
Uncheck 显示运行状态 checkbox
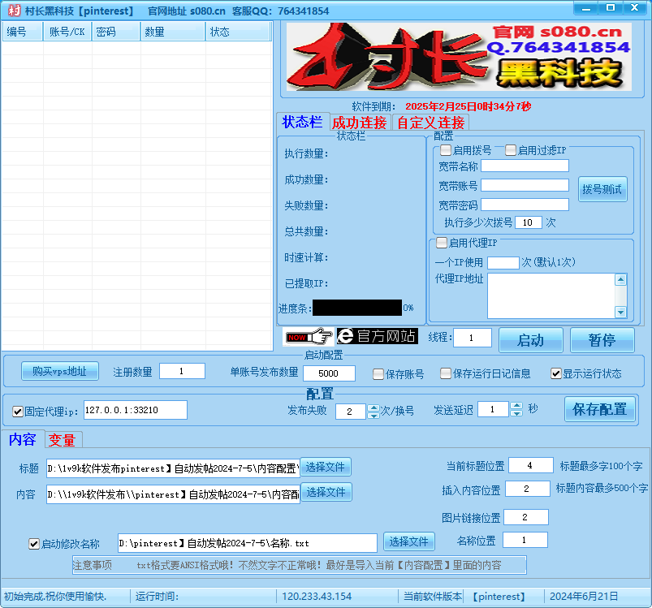pos(556,373)
